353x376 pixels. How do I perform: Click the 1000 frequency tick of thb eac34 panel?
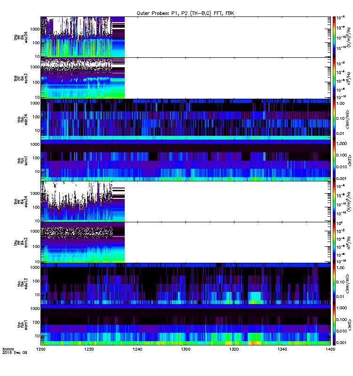coord(35,29)
